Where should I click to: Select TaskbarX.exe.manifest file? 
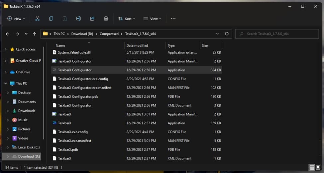point(137,141)
